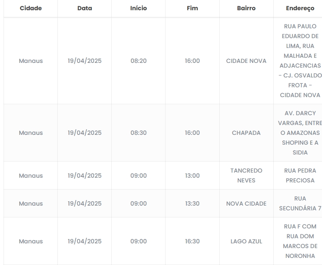
Task: Click the Fim column header
Action: [x=192, y=8]
